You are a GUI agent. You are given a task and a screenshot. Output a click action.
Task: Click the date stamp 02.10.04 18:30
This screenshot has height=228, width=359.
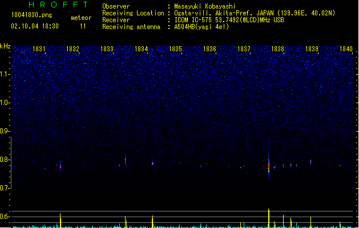tap(35, 26)
